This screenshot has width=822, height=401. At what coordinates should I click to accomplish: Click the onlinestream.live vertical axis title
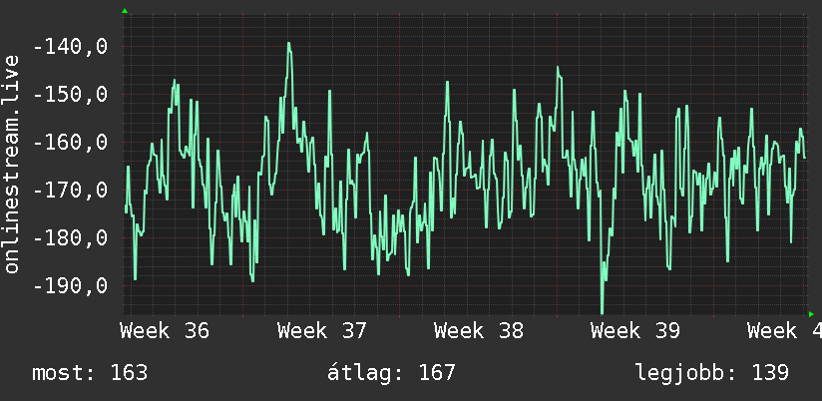(x=12, y=164)
